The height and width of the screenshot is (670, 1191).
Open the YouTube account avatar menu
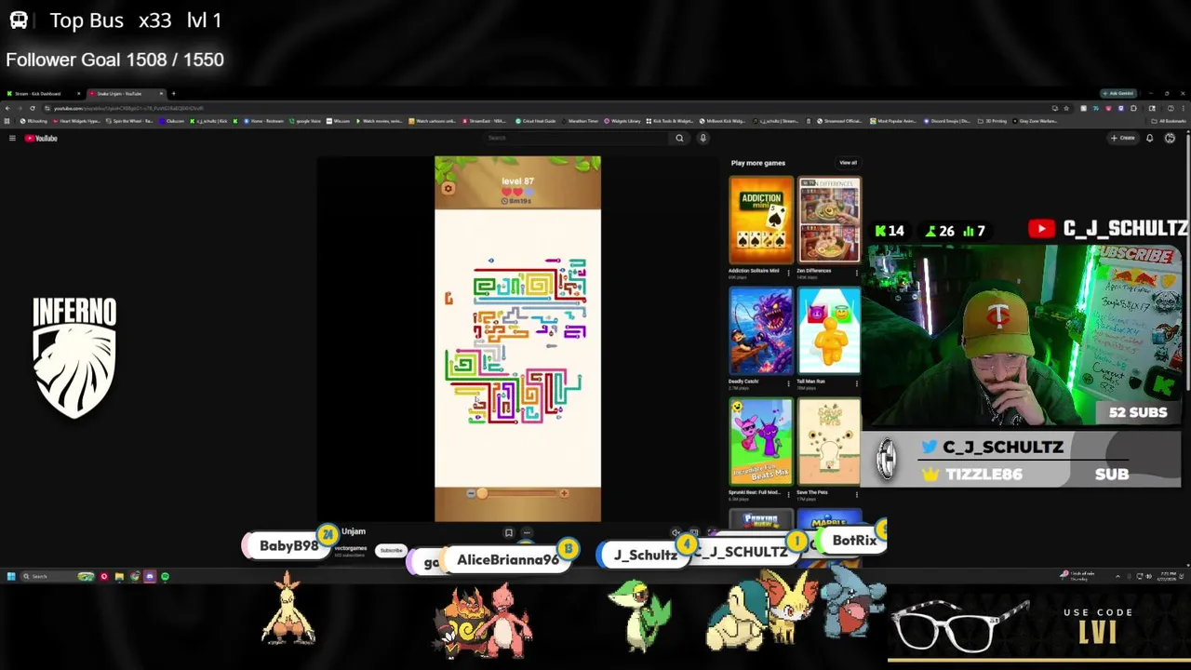coord(1170,138)
